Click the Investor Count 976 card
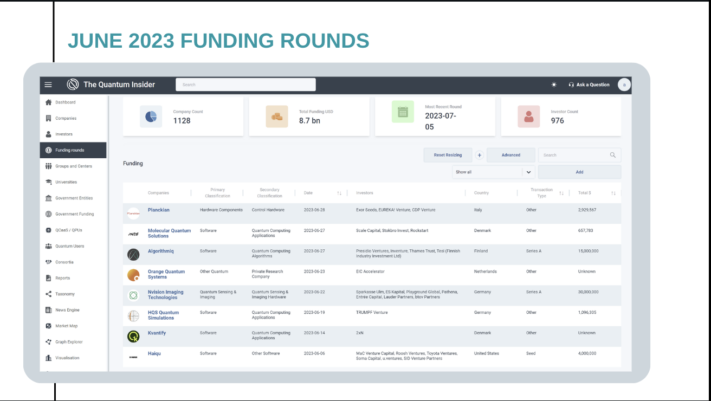 pos(561,117)
